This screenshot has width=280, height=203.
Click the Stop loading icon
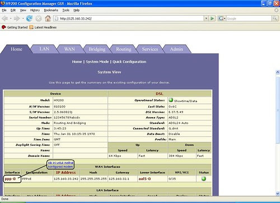pyautogui.click(x=39, y=19)
